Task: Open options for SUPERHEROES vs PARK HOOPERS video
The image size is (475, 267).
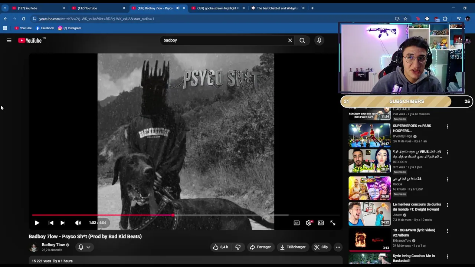Action: [x=448, y=126]
